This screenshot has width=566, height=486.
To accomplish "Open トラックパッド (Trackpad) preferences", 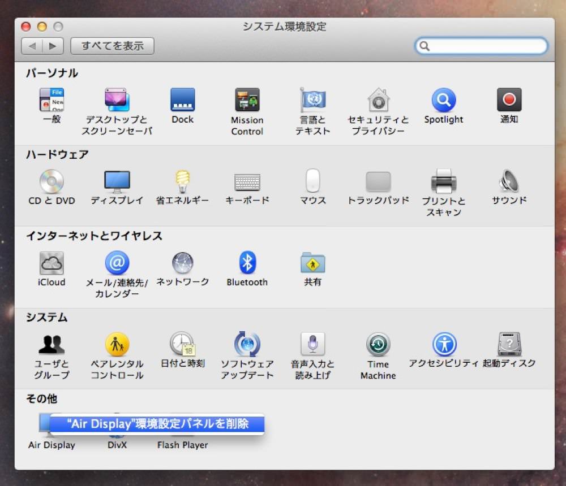I will [x=378, y=181].
